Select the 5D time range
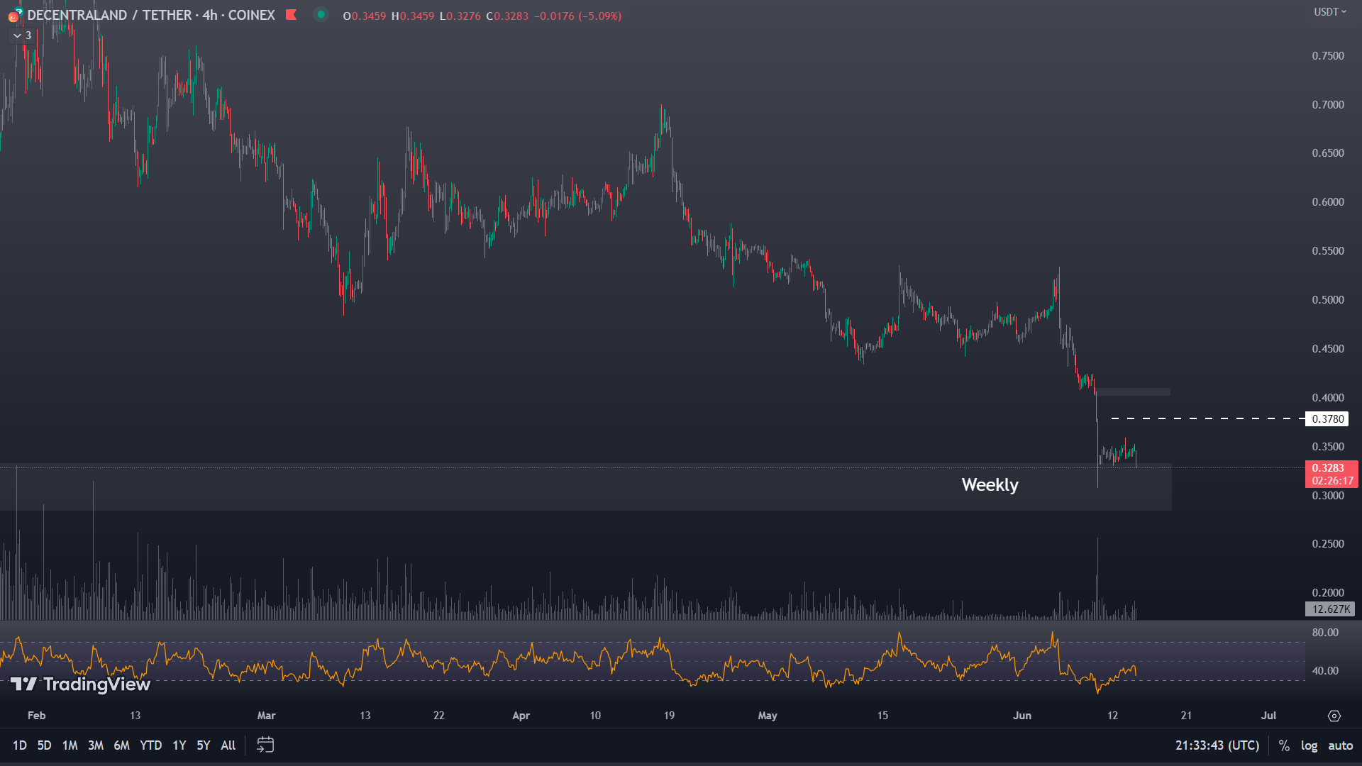The image size is (1362, 766). (45, 745)
